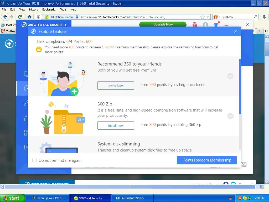The height and width of the screenshot is (202, 269).
Task: Click the browser scrollbar down arrow
Action: (x=267, y=182)
